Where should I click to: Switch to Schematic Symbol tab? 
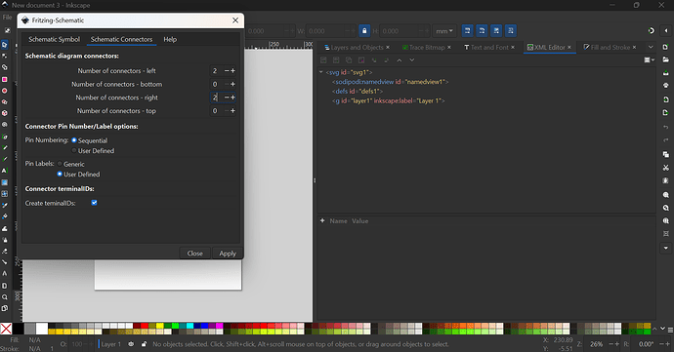[54, 39]
